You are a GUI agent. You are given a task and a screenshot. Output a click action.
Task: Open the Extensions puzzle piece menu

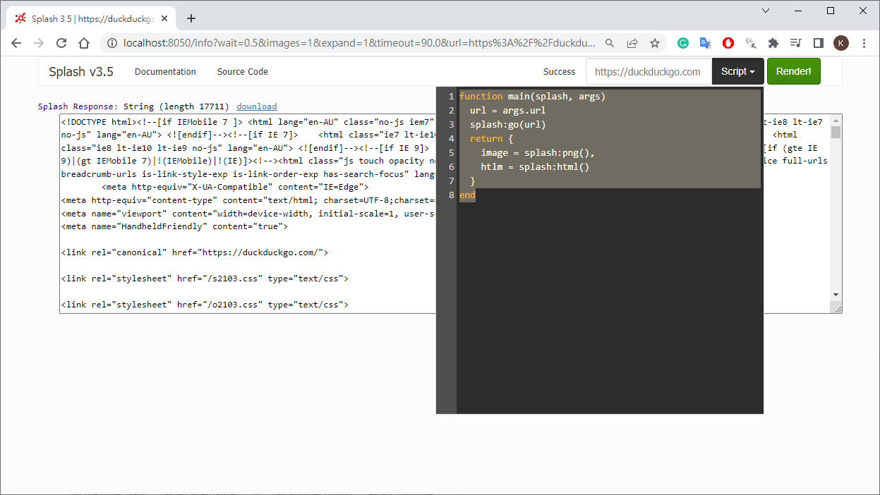(x=773, y=43)
